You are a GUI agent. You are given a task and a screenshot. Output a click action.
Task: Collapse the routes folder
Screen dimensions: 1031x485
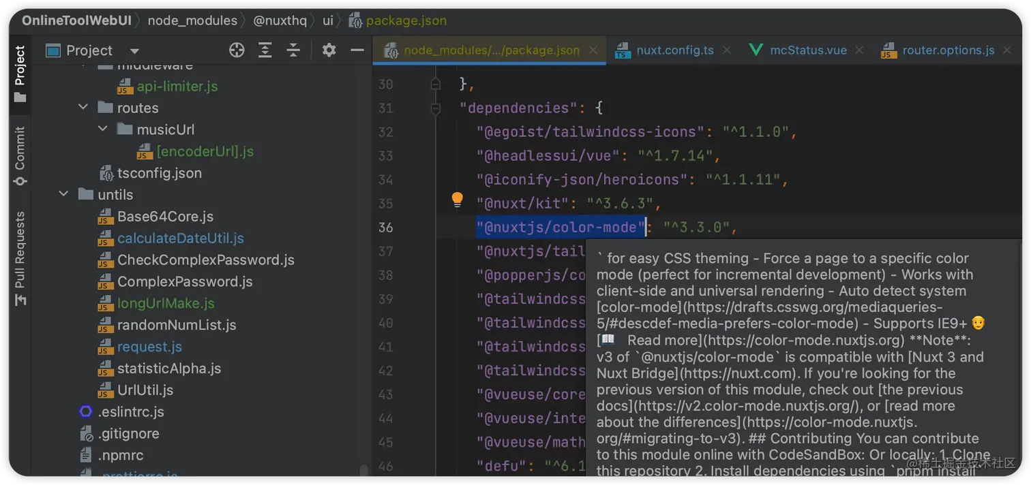tap(83, 108)
